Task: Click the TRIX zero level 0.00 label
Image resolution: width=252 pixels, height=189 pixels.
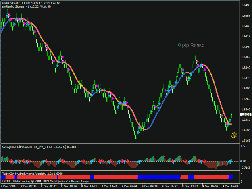Action: pyautogui.click(x=244, y=161)
